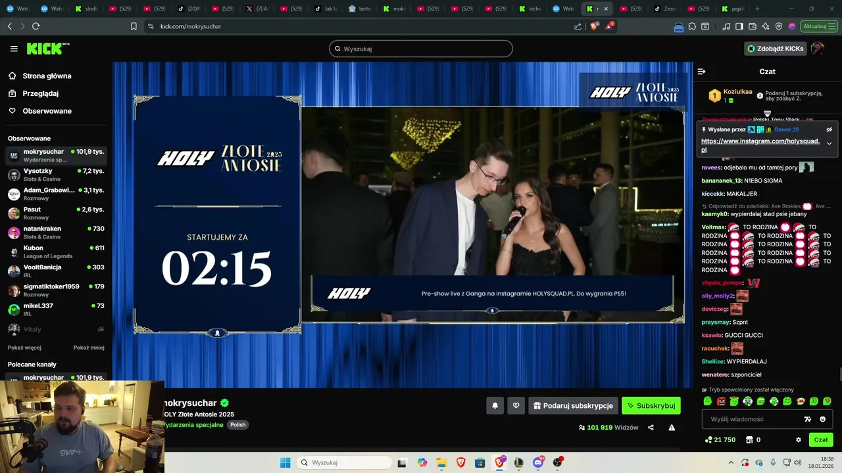Insert first green smiley emote
Viewport: 842px width, 473px height.
(708, 401)
